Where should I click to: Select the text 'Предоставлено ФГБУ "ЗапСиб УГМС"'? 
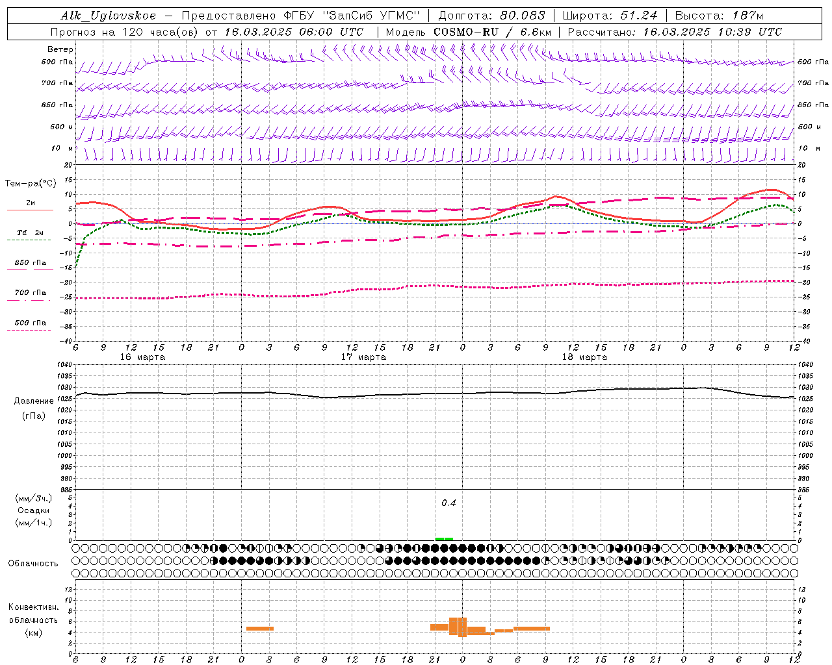click(x=302, y=16)
